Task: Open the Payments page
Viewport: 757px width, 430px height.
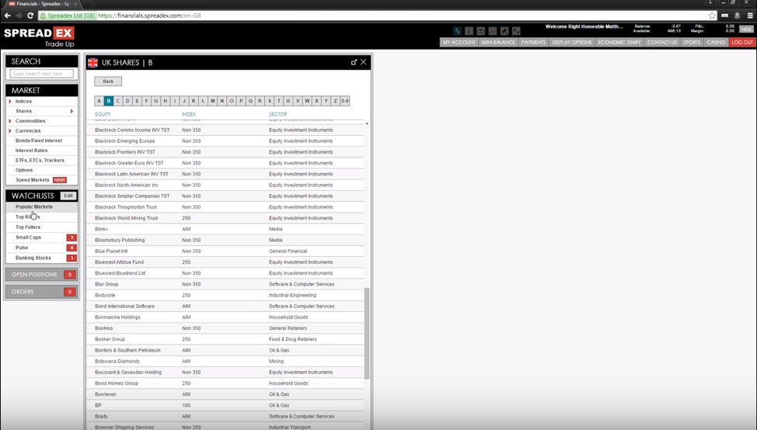Action: (x=533, y=43)
